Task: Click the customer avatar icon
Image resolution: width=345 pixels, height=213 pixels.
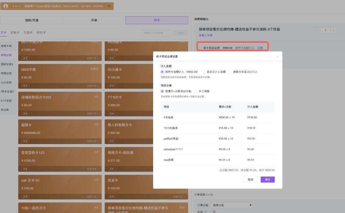Action: click(x=6, y=6)
